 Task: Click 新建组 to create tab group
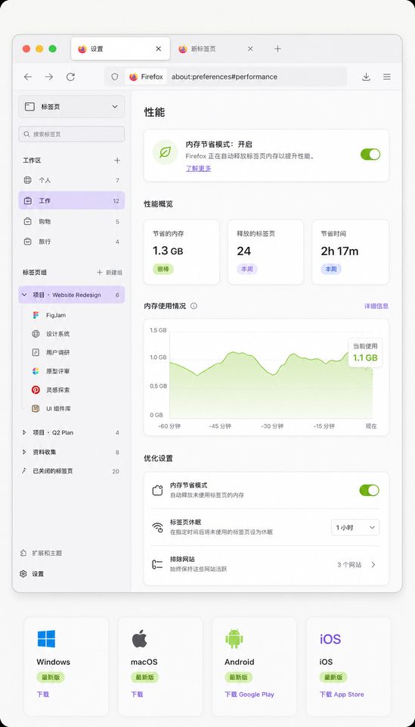pos(110,273)
